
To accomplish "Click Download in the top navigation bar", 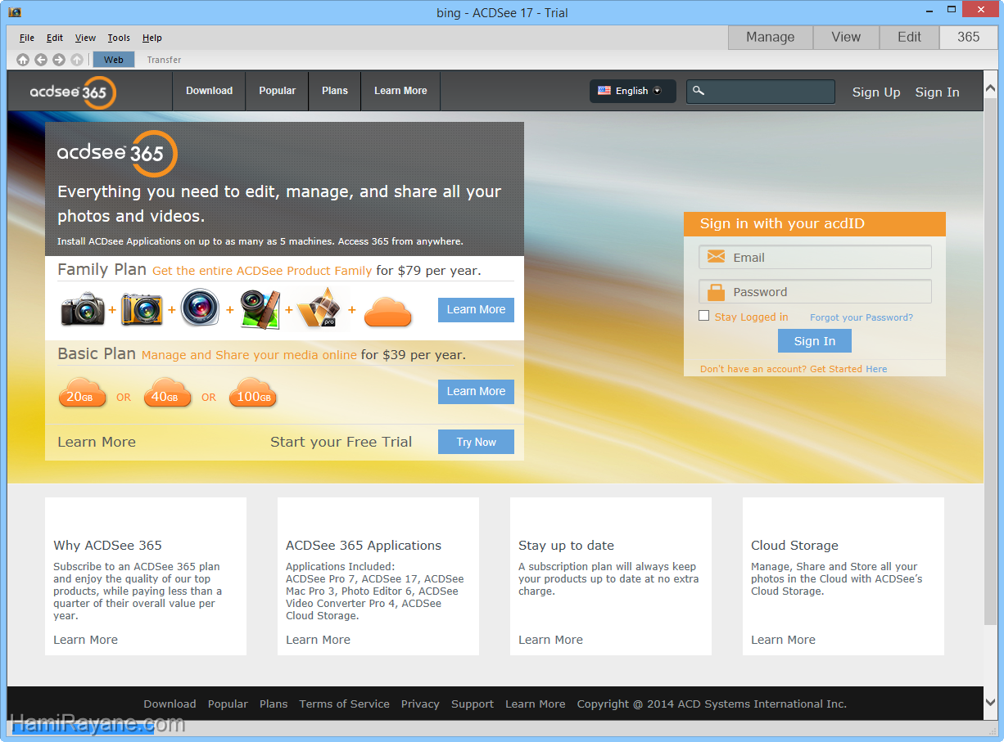I will 209,91.
